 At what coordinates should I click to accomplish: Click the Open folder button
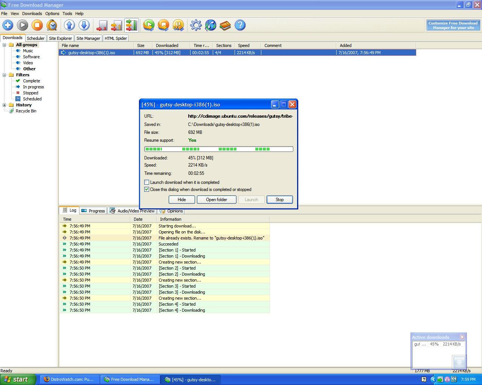pyautogui.click(x=217, y=200)
